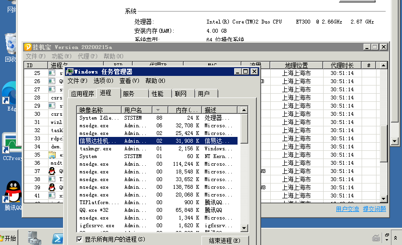Open the 提交问题 link
This screenshot has height=245, width=402.
(374, 209)
